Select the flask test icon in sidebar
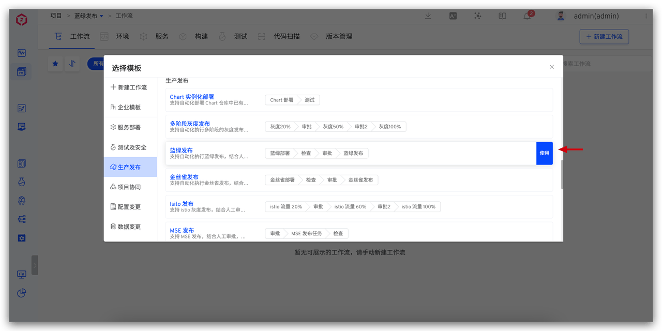Image resolution: width=662 pixels, height=331 pixels. pos(21,182)
